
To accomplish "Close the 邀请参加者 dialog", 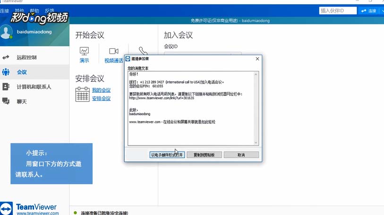I will (x=257, y=59).
